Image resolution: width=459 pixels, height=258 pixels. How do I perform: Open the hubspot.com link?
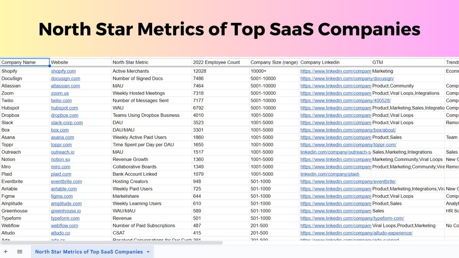click(64, 108)
